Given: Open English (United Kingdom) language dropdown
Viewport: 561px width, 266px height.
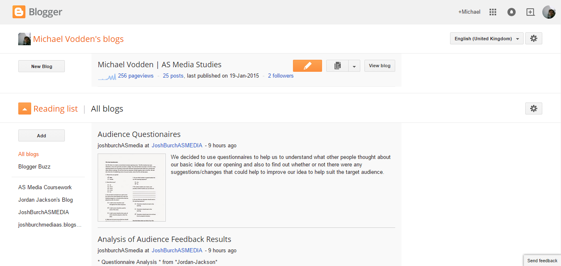Looking at the screenshot, I should (x=487, y=39).
